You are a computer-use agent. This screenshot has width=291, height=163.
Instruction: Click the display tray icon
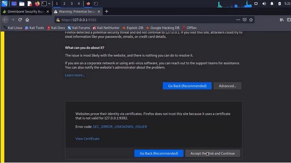click(x=256, y=4)
